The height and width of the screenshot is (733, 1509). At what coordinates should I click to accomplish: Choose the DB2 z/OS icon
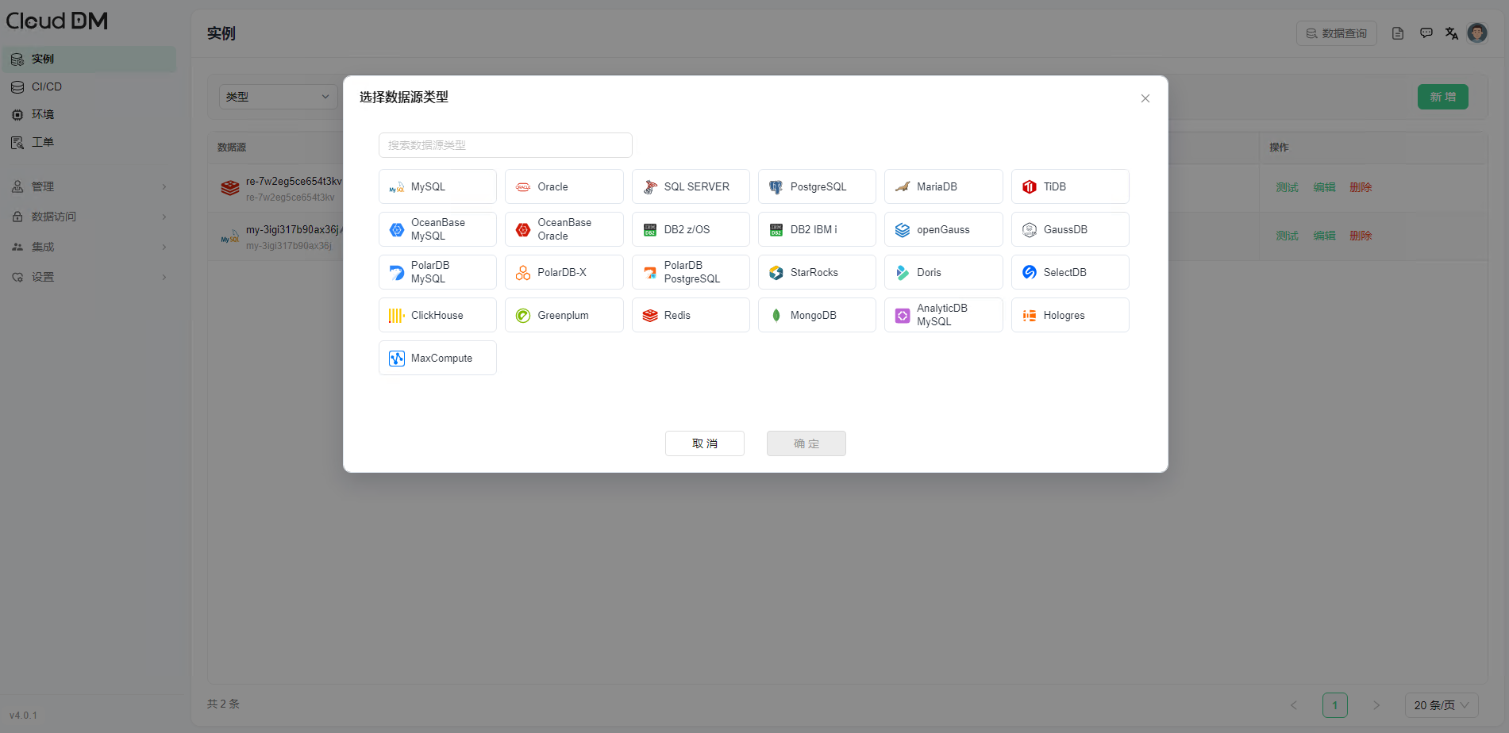click(650, 230)
